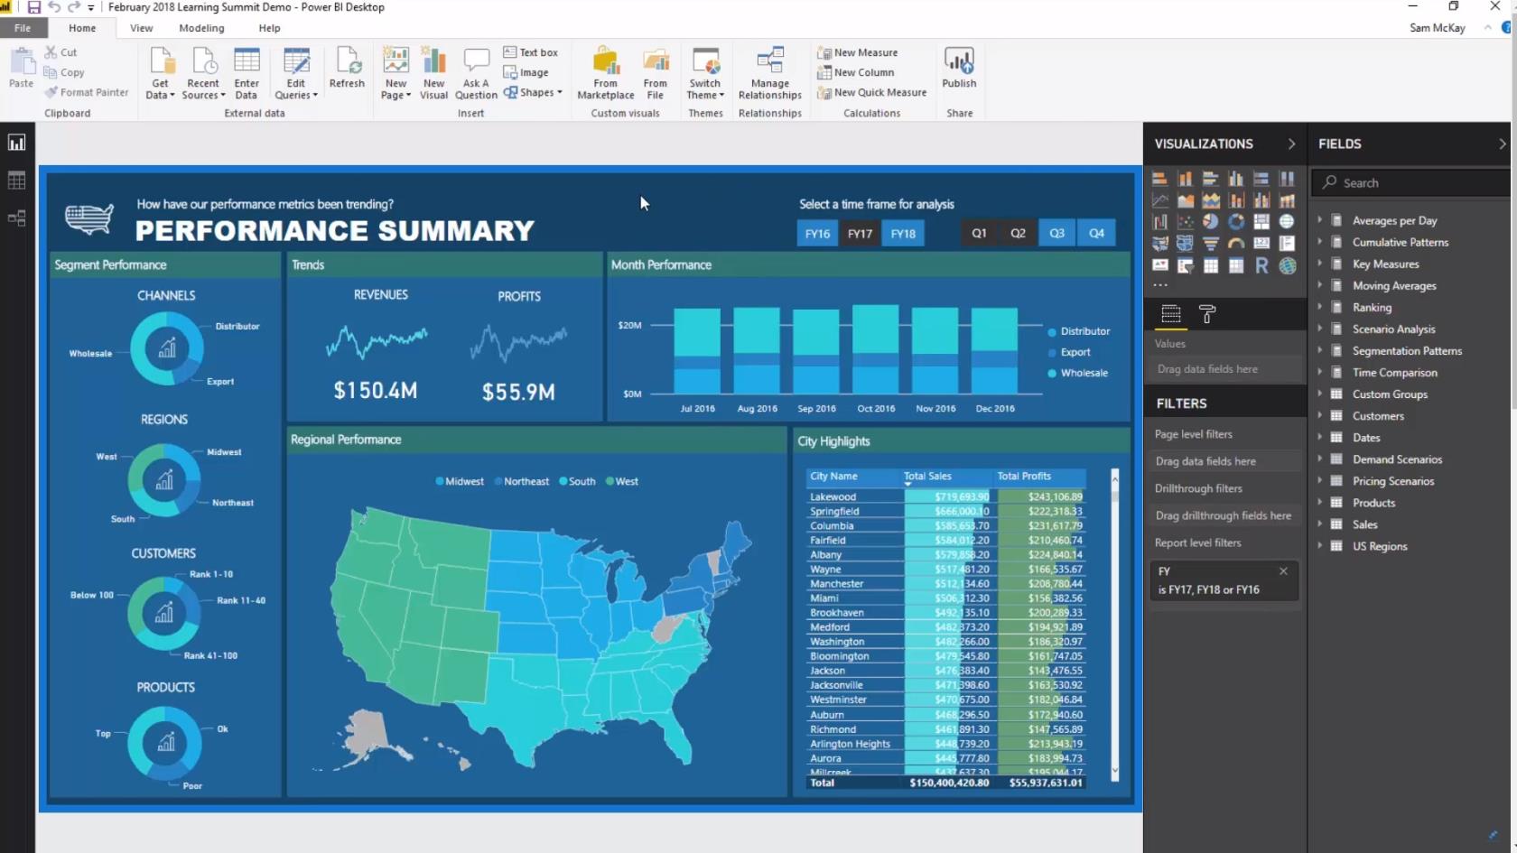1517x853 pixels.
Task: Switch to Relationships view in sidebar
Action: click(x=16, y=218)
